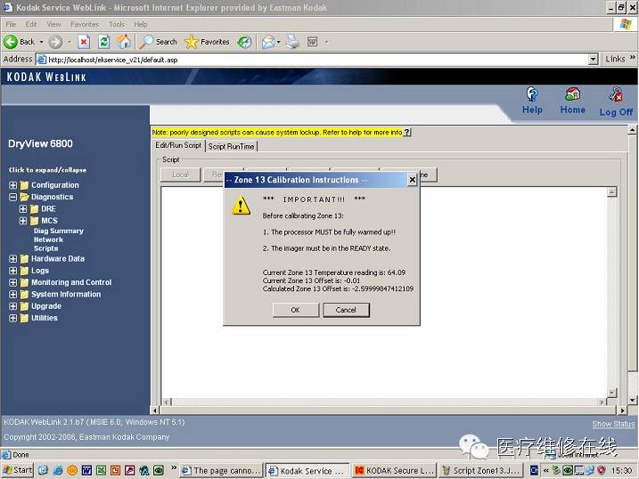Image resolution: width=639 pixels, height=479 pixels.
Task: Expand the DRE folder node
Action: 23,208
